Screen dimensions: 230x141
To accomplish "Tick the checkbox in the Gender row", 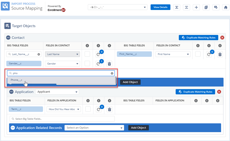I will [87, 64].
